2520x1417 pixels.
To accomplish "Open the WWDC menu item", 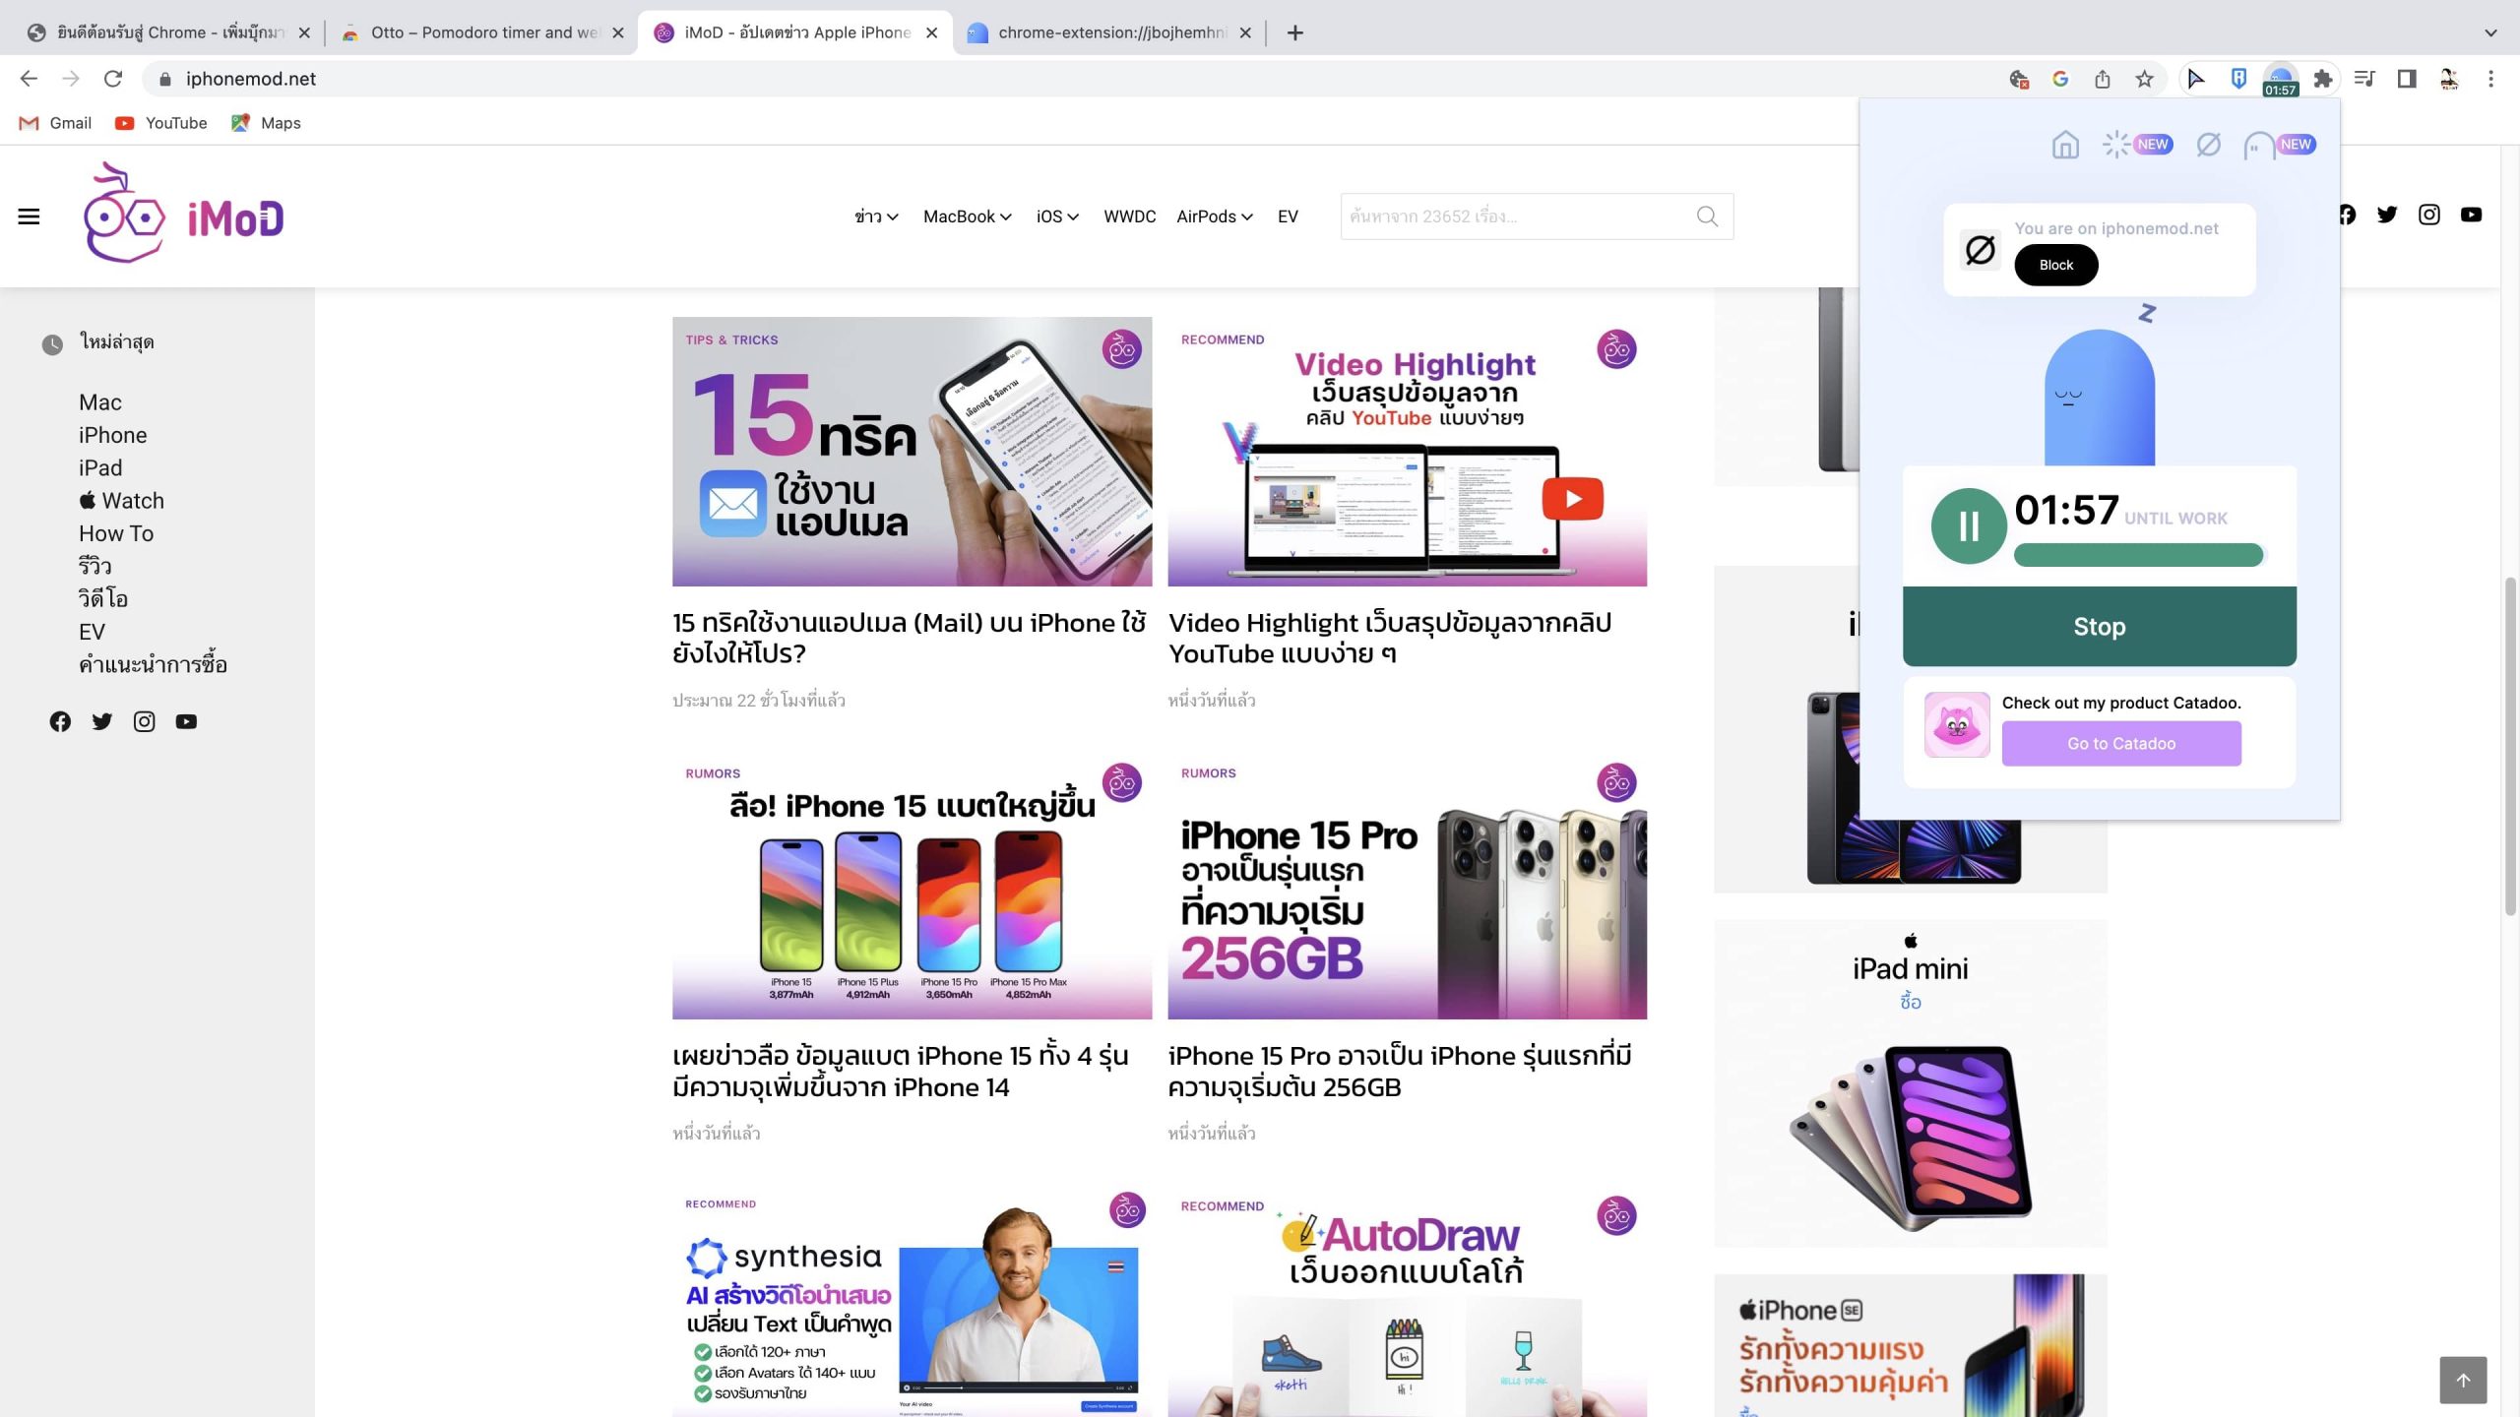I will click(x=1129, y=216).
